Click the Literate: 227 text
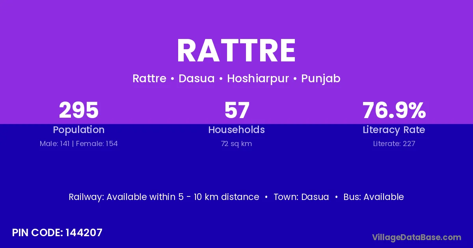Screen dimensions: 473x248 point(394,144)
